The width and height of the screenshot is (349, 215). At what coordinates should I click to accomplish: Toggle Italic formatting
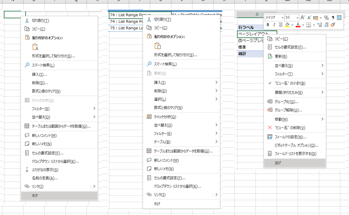tap(274, 25)
